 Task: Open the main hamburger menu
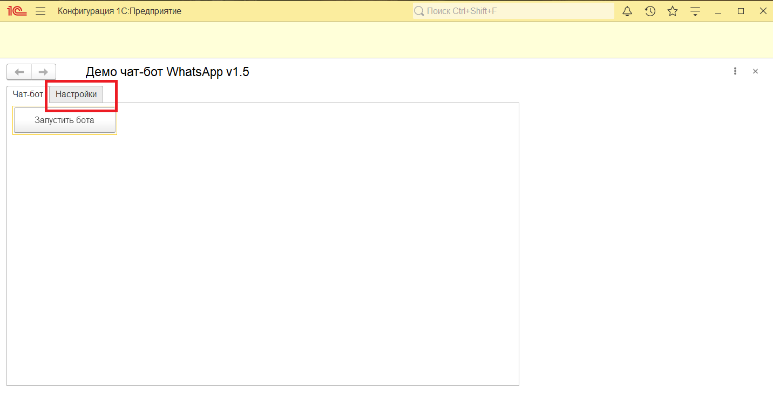40,11
